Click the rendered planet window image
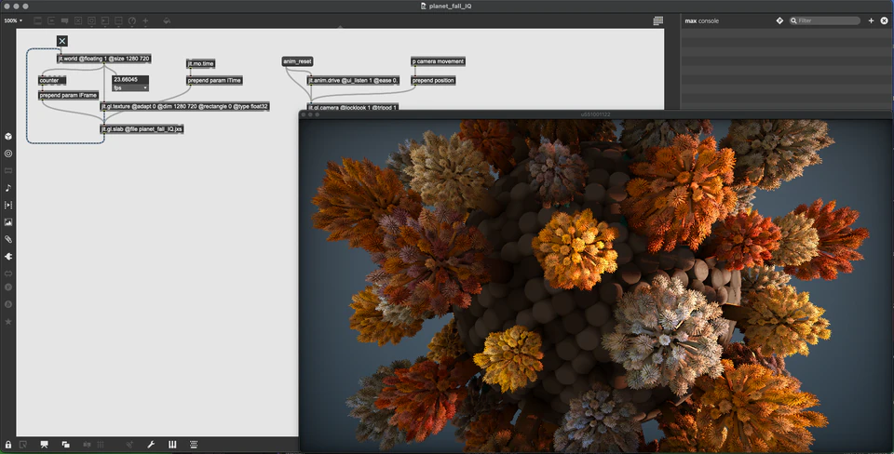This screenshot has height=454, width=894. coord(596,286)
